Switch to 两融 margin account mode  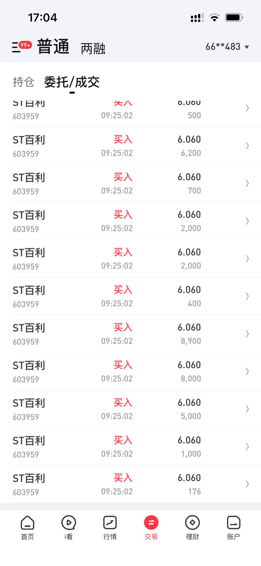(x=93, y=49)
